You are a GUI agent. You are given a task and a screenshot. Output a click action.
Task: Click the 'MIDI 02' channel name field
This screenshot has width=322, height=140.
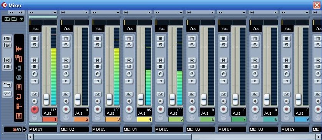74,129
